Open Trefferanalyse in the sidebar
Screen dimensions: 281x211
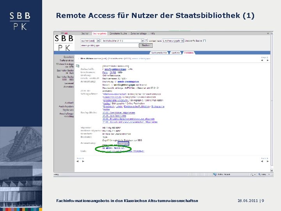tap(66, 61)
